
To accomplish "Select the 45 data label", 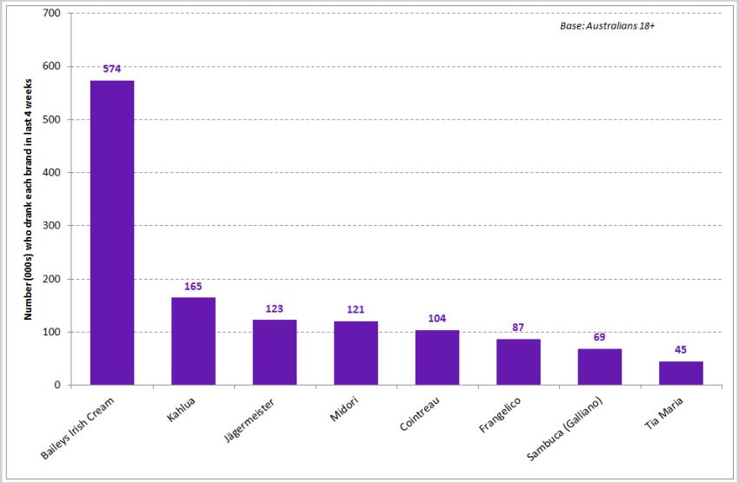I will pos(681,350).
